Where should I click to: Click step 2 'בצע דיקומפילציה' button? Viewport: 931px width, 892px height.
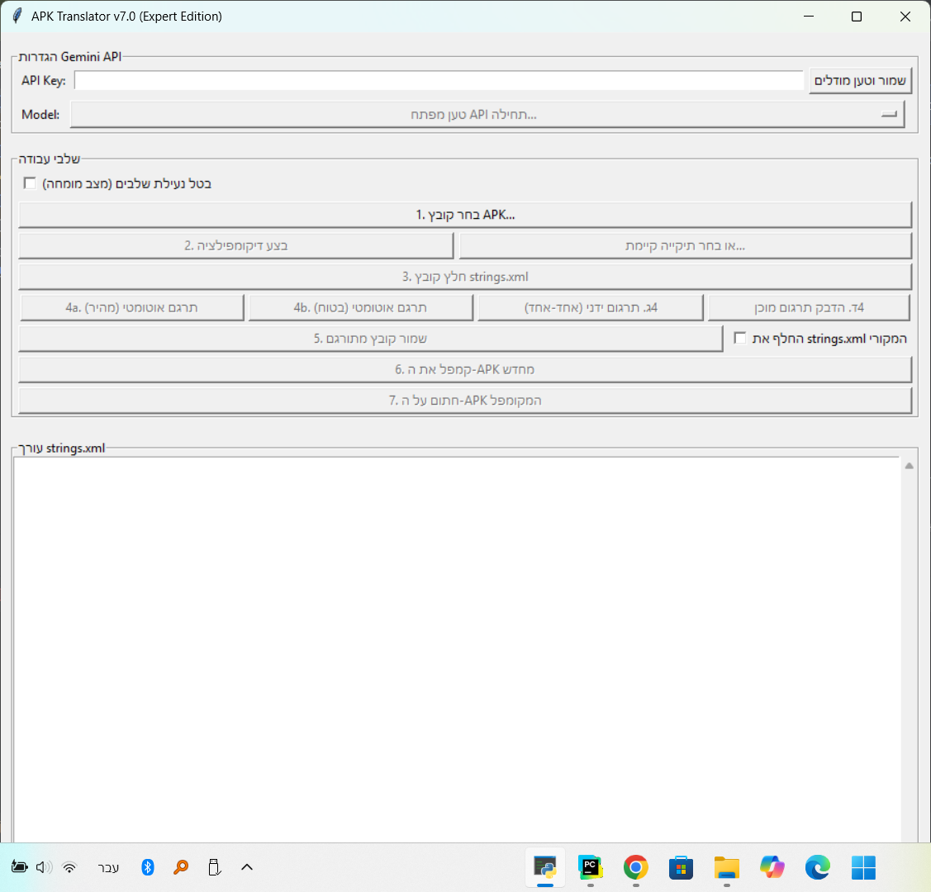click(x=235, y=245)
